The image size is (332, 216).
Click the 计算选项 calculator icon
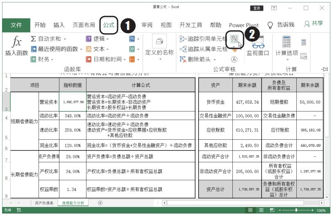(x=287, y=41)
